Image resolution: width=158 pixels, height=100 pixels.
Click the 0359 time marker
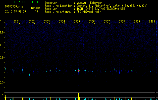(137, 21)
